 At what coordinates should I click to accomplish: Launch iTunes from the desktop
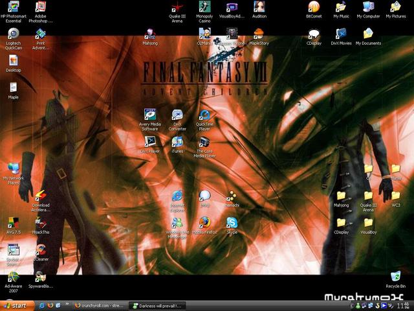tap(177, 144)
